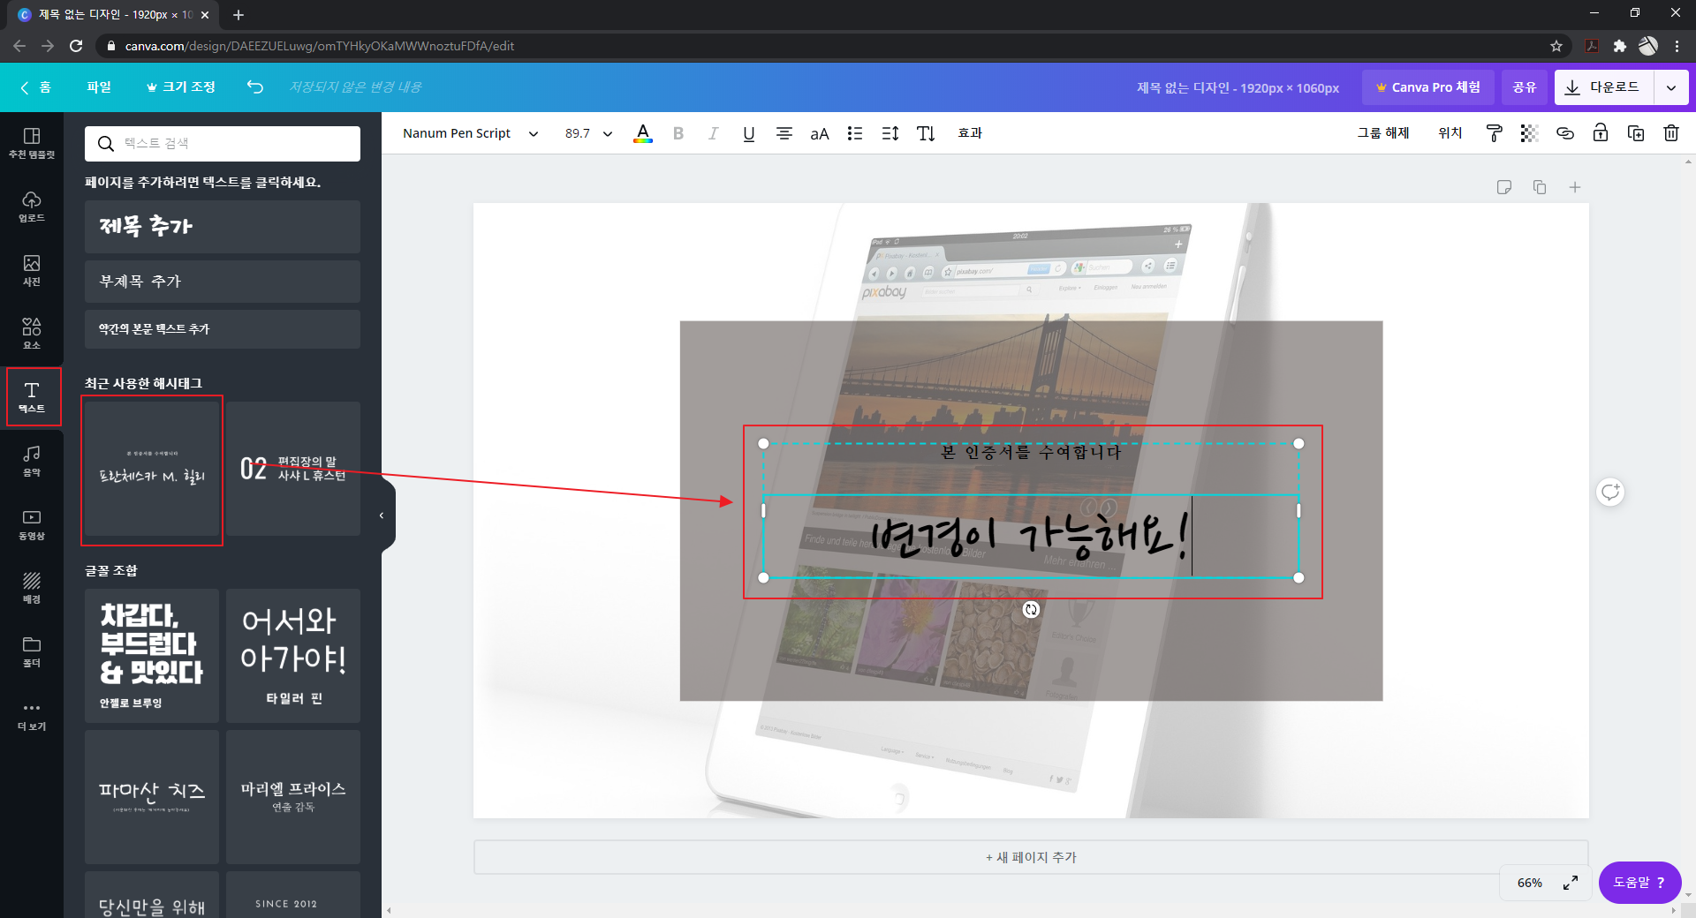Go back to Home
This screenshot has width=1696, height=918.
click(x=35, y=87)
